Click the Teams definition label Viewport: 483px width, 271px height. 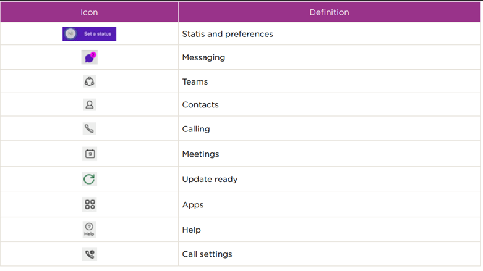click(195, 81)
